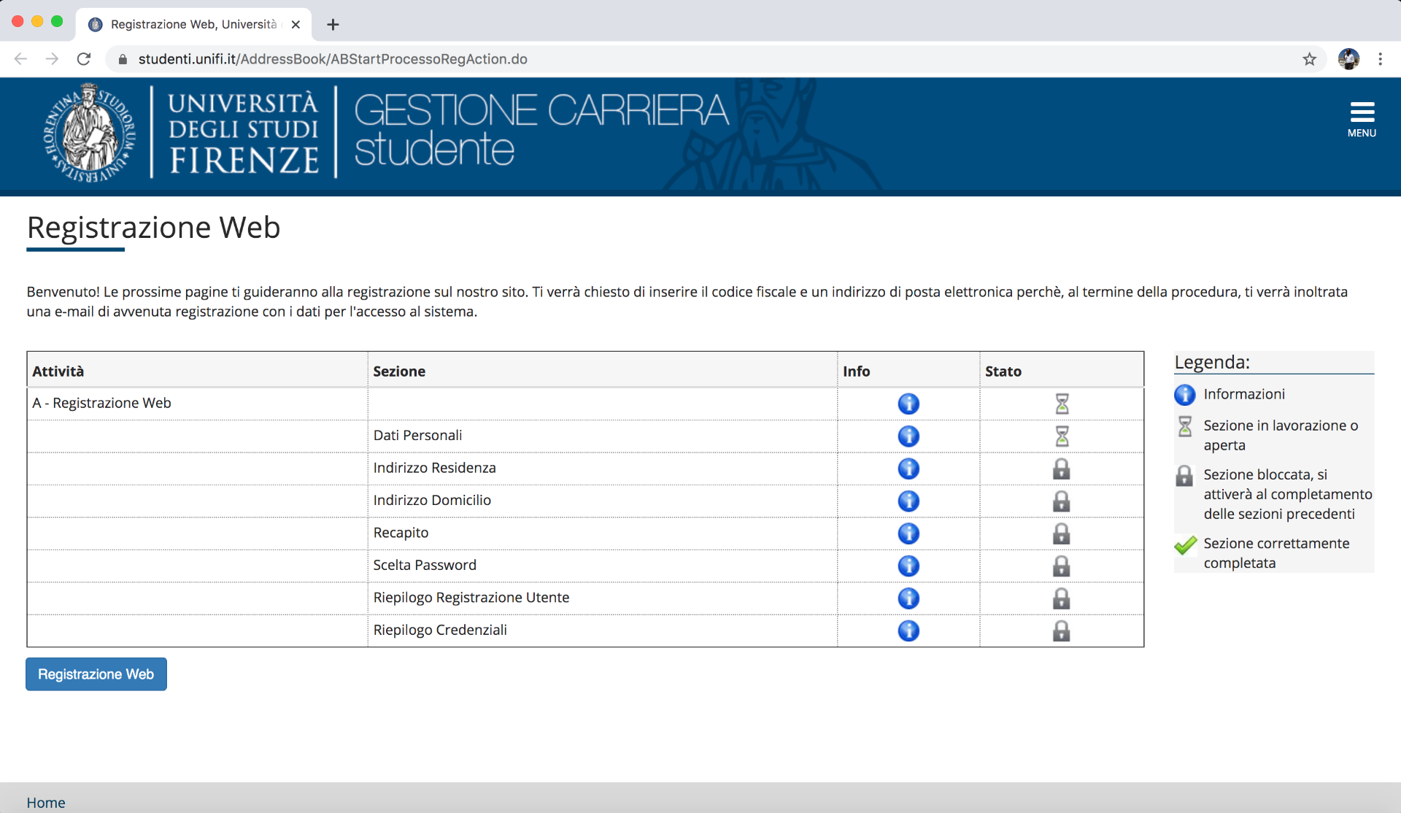Open a new browser tab

pyautogui.click(x=333, y=25)
